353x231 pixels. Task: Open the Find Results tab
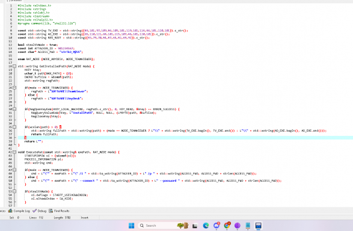pos(59,211)
